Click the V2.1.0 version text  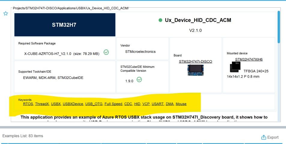coord(195,30)
